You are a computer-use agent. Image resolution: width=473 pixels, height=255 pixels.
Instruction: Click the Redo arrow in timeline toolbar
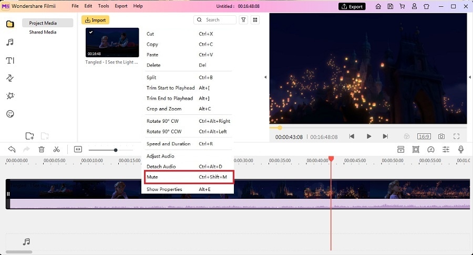[27, 150]
